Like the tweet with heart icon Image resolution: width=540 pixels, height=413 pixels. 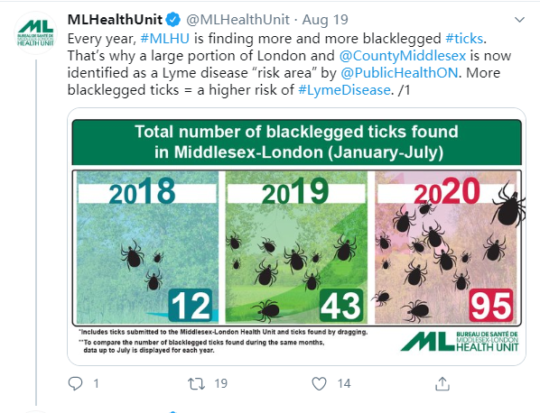pos(319,383)
